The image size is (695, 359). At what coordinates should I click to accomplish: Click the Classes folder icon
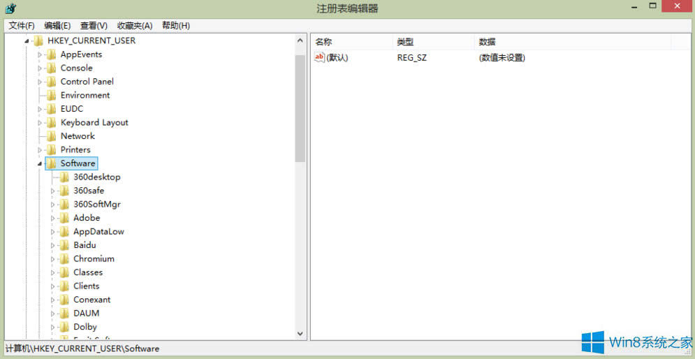click(x=64, y=272)
